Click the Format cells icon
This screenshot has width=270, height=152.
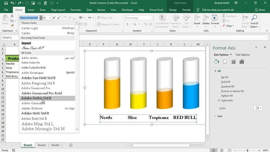click(215, 18)
